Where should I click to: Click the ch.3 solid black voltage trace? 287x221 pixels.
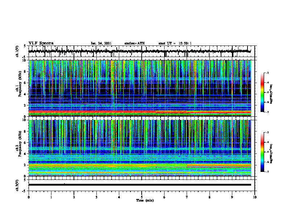pos(140,185)
